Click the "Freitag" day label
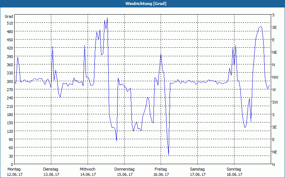The width and height of the screenshot is (285, 178). click(161, 169)
